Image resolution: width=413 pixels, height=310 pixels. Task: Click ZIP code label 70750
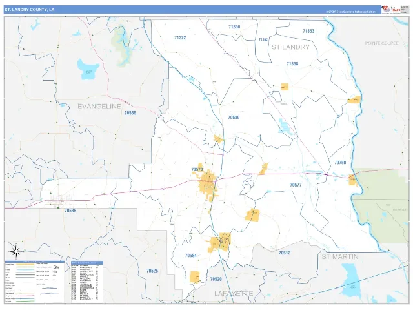[340, 163]
